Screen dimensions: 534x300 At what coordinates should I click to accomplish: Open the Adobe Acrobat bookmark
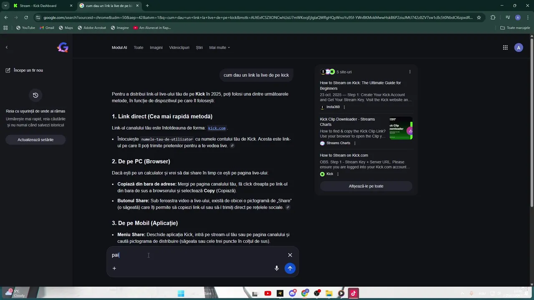[x=92, y=28]
